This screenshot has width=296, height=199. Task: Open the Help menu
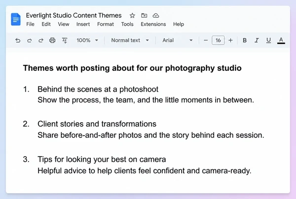(x=179, y=24)
